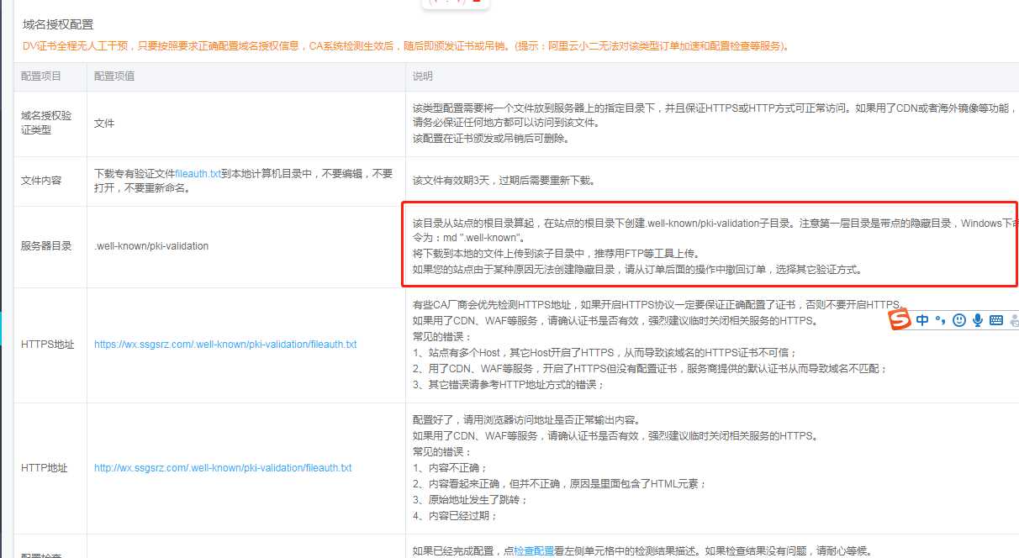The height and width of the screenshot is (558, 1019).
Task: Click the Sogou input method logo
Action: coord(900,320)
